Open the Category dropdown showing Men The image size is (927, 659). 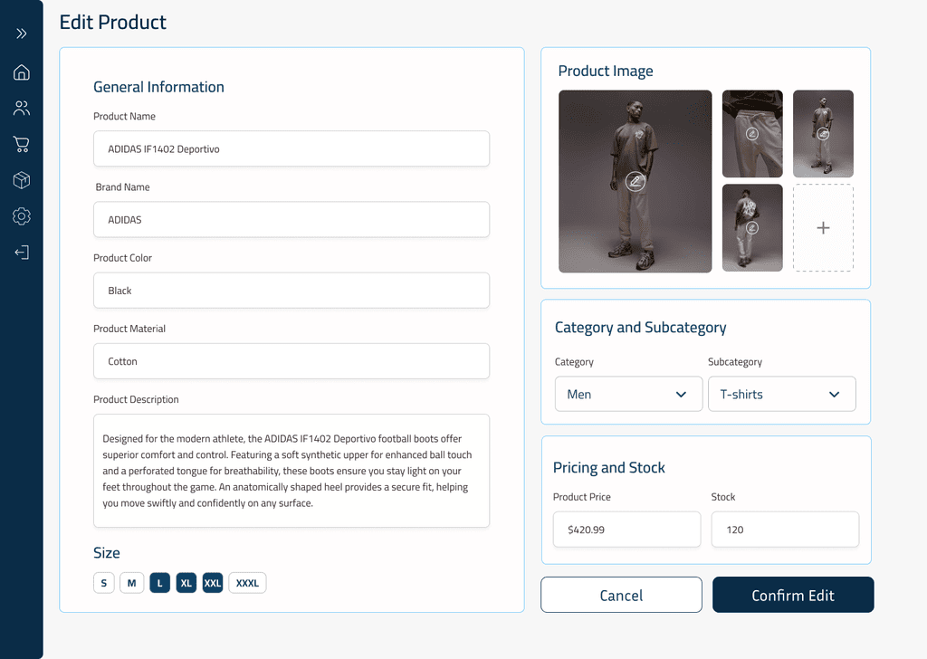click(x=628, y=395)
